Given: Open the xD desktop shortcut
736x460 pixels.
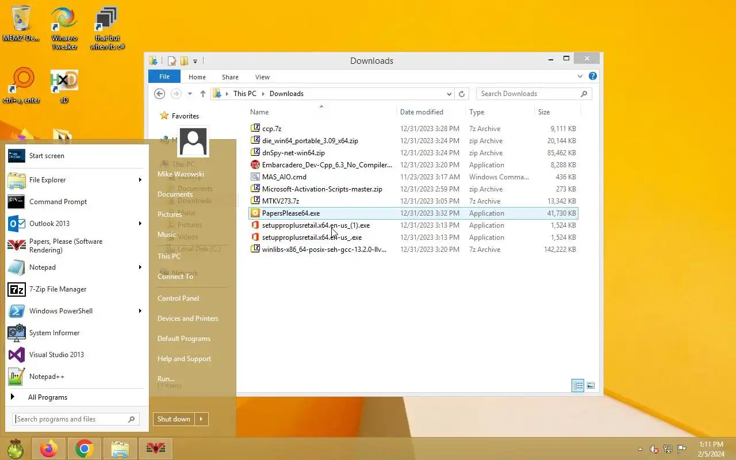Looking at the screenshot, I should 64,86.
